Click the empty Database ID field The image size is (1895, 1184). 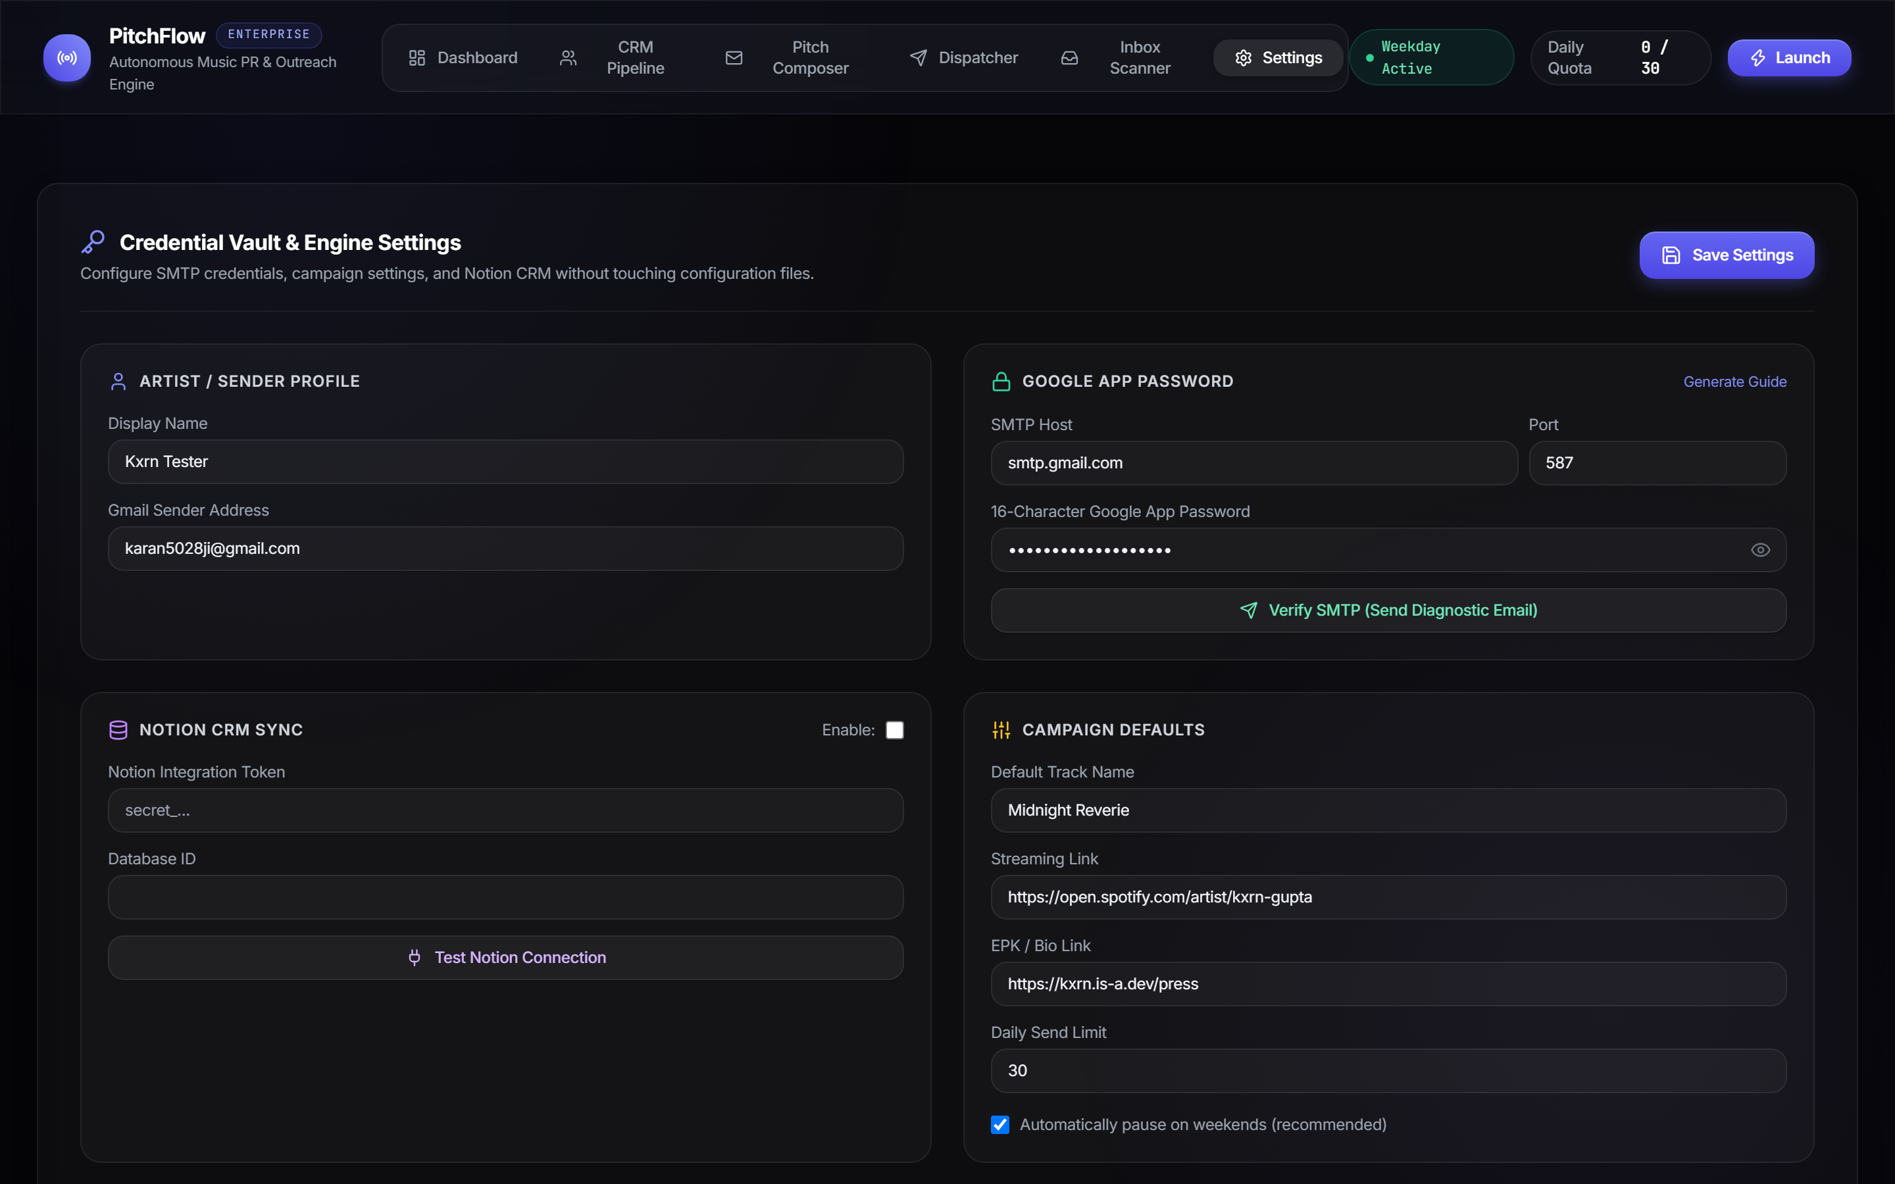506,897
